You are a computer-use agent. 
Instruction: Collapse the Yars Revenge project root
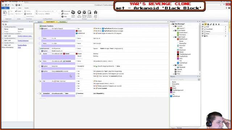click(x=171, y=24)
